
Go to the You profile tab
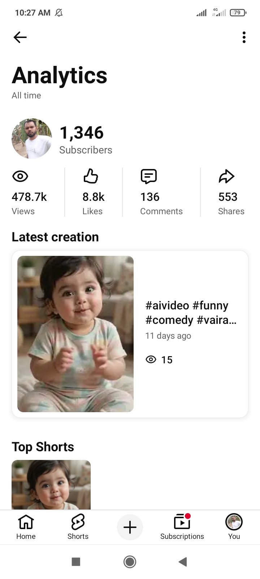click(234, 527)
